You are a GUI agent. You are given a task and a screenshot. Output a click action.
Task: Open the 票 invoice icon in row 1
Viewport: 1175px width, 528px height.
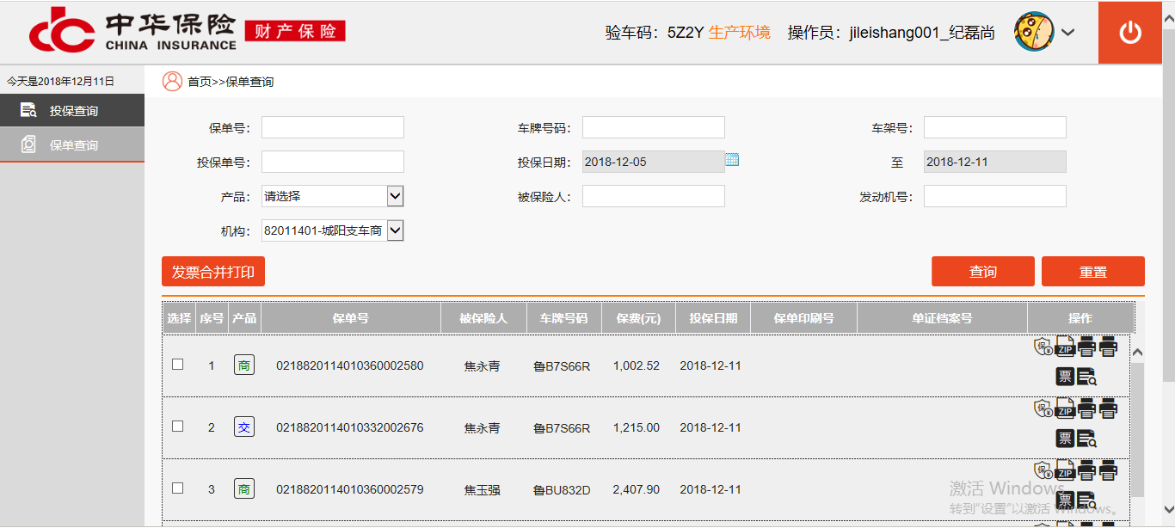(x=1065, y=377)
